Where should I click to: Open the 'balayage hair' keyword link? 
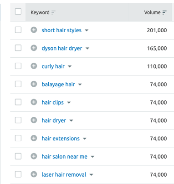(x=58, y=85)
